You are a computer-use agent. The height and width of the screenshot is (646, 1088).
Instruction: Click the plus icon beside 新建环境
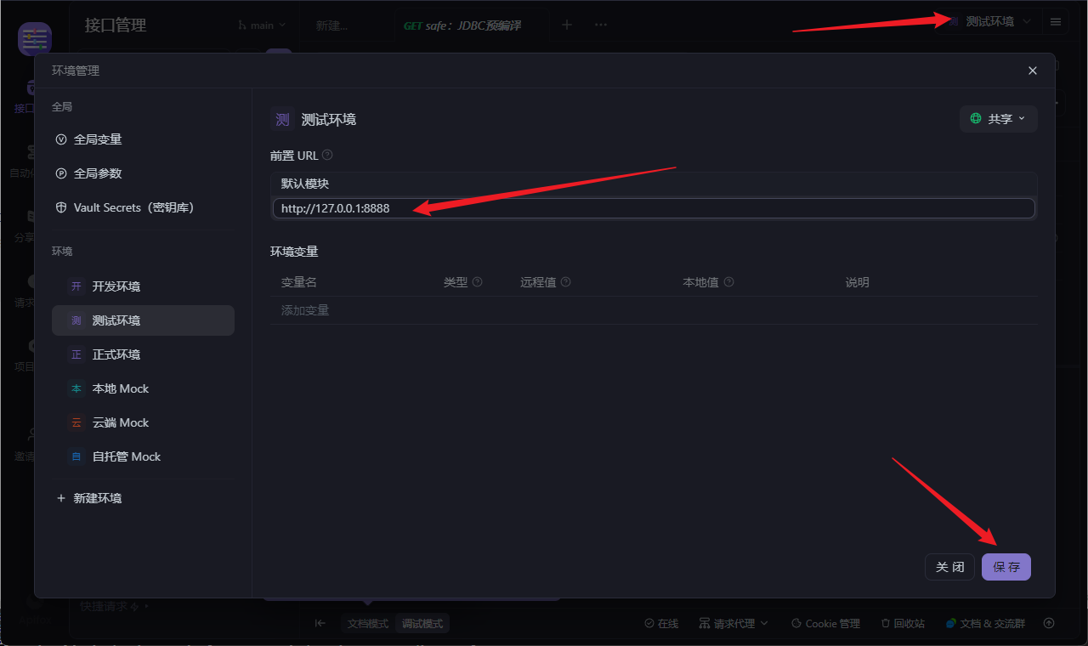[61, 498]
